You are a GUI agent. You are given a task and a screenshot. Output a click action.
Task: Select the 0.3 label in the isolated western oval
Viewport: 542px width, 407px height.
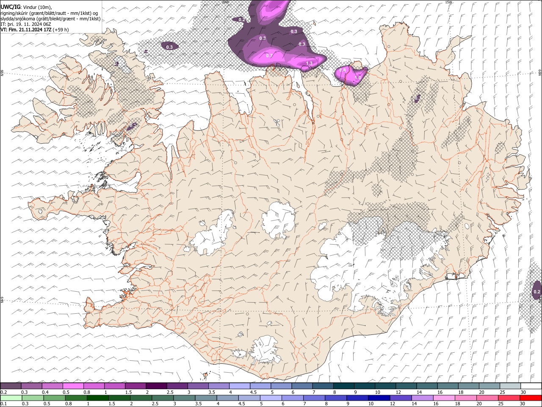(x=169, y=47)
